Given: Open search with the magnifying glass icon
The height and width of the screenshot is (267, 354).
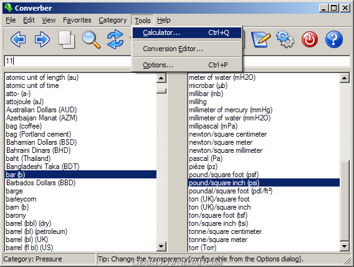Looking at the screenshot, I should pyautogui.click(x=91, y=40).
